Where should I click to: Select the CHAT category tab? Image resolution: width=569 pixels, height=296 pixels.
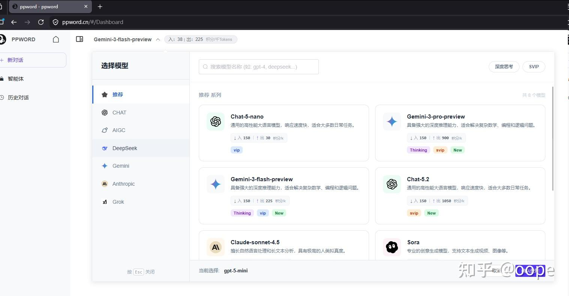141,113
